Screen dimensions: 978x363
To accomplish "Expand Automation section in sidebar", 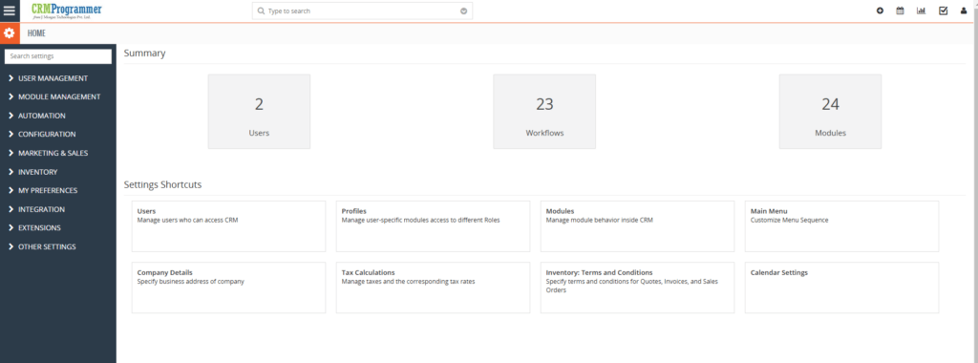I will point(37,116).
